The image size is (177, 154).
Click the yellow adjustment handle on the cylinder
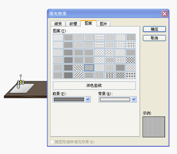21,82
